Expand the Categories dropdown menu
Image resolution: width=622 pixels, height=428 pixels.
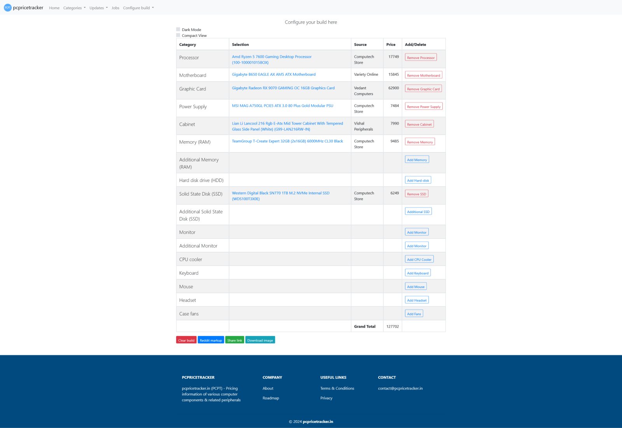click(75, 8)
